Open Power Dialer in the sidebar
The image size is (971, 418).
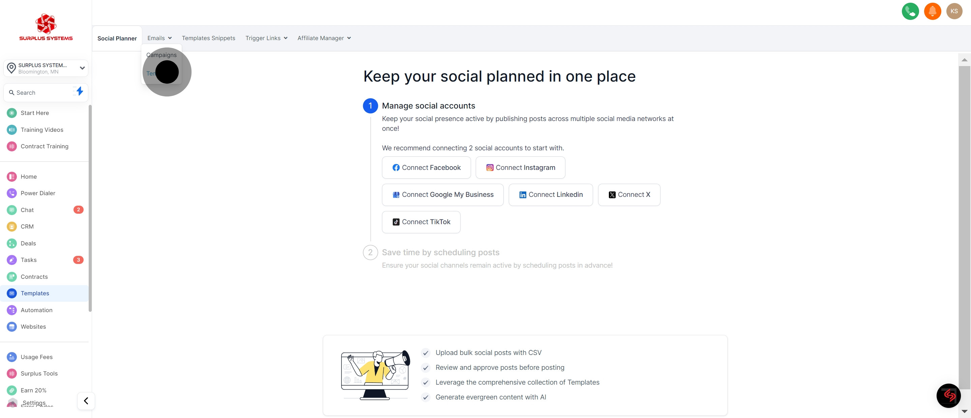[38, 193]
